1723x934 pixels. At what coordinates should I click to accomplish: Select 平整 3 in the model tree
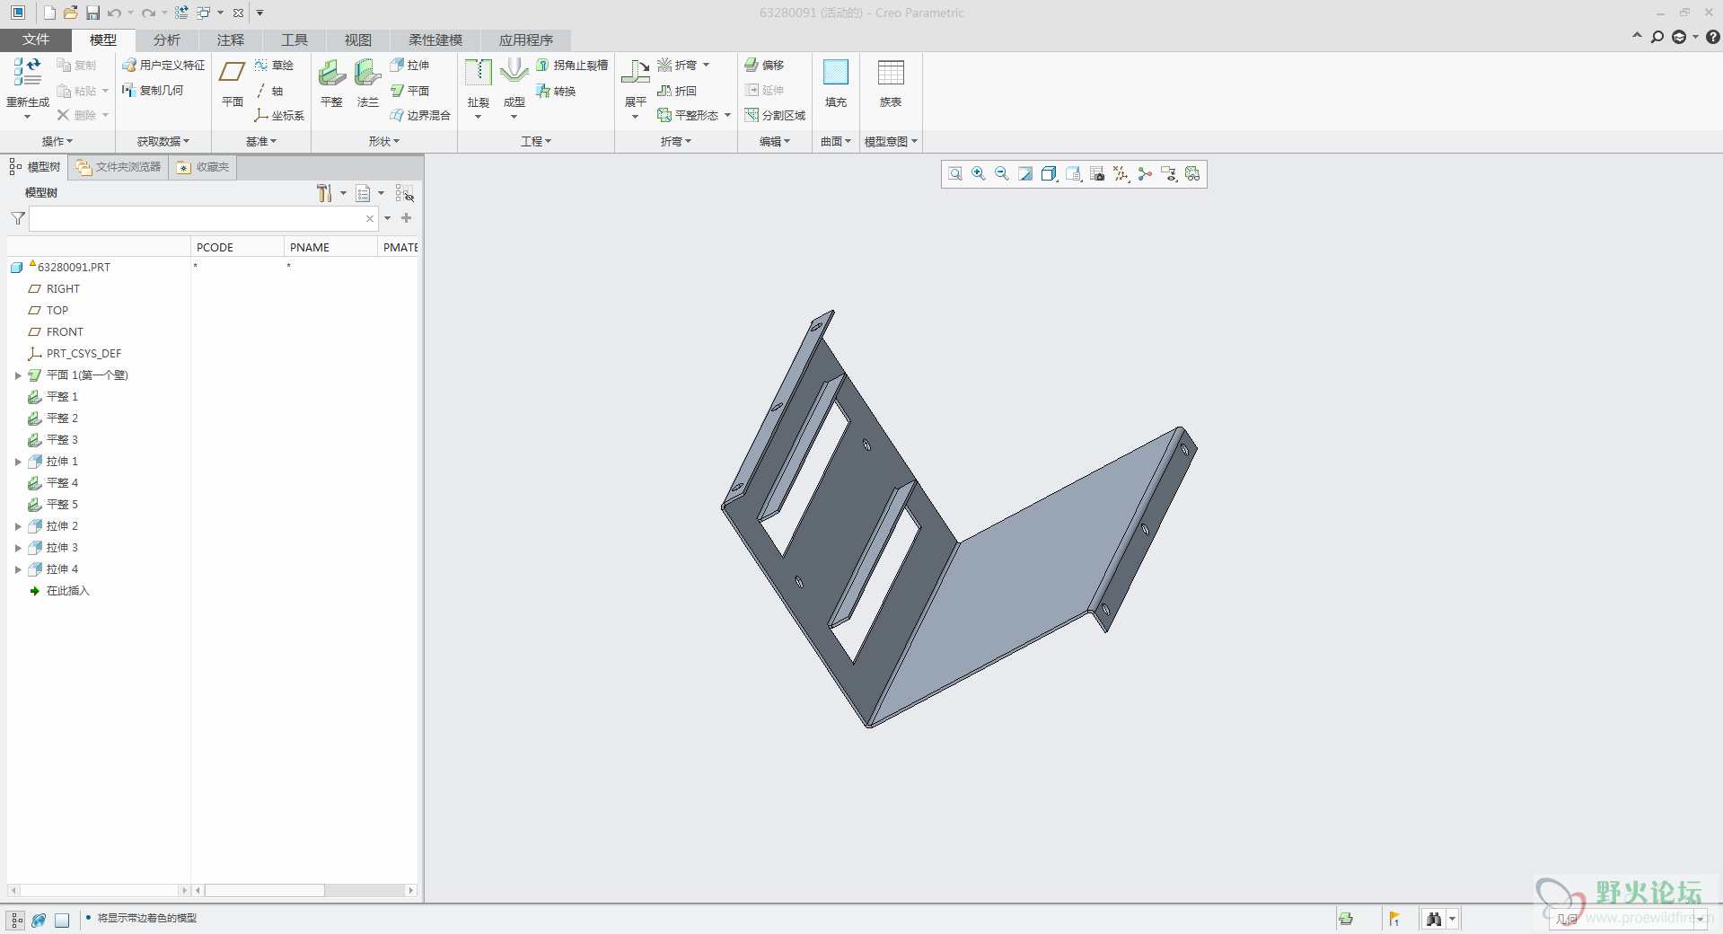click(62, 440)
